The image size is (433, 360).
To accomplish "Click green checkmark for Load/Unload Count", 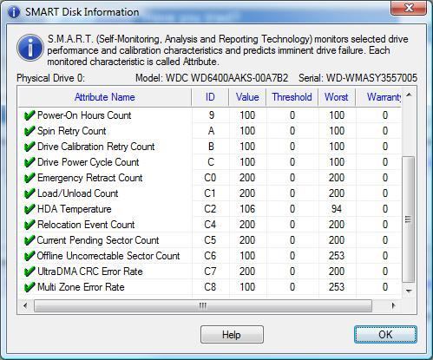I will (x=30, y=193).
